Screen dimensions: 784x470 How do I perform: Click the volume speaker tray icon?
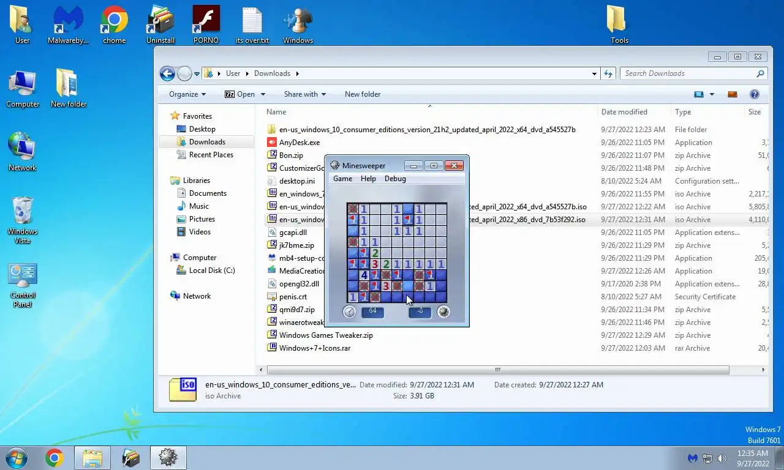tap(722, 458)
